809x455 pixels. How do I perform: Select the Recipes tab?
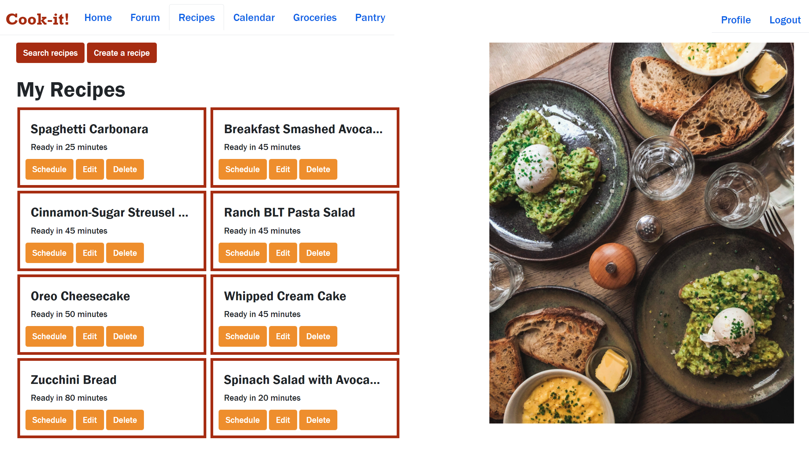197,18
